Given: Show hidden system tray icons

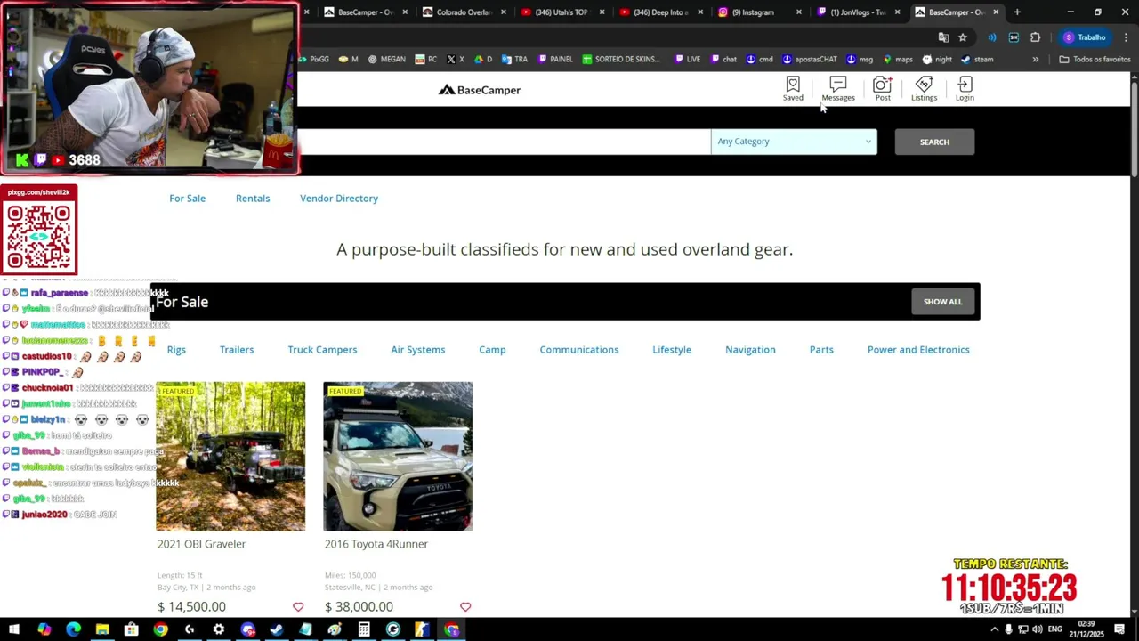Looking at the screenshot, I should click(x=995, y=629).
